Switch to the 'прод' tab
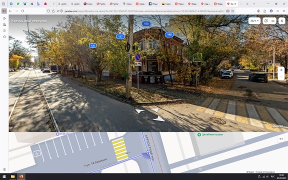288x180 pixels. pos(140,3)
